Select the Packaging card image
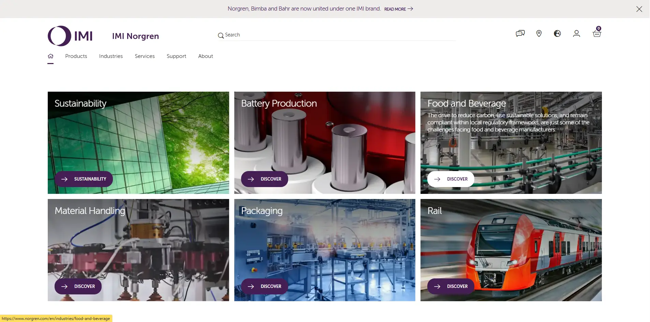The width and height of the screenshot is (650, 322). click(x=324, y=245)
